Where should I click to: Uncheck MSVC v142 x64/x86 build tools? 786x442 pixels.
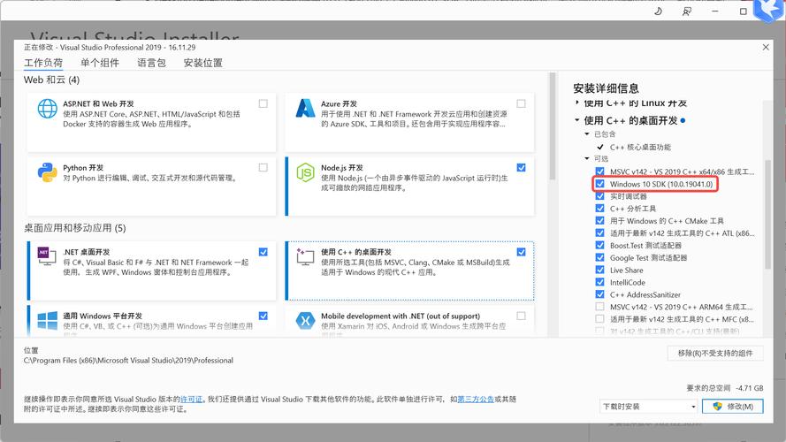[x=599, y=171]
